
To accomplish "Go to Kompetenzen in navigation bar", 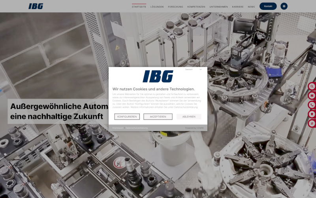I will [196, 7].
